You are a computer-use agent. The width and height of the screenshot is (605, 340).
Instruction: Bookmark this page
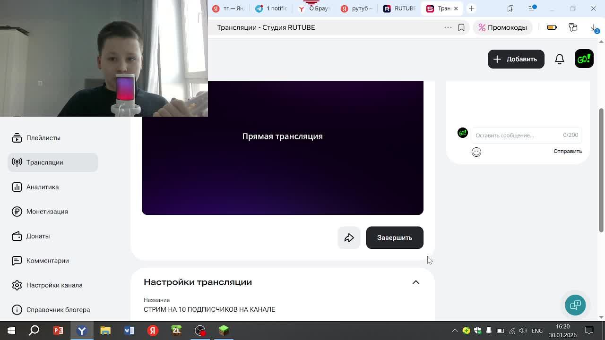pos(461,27)
